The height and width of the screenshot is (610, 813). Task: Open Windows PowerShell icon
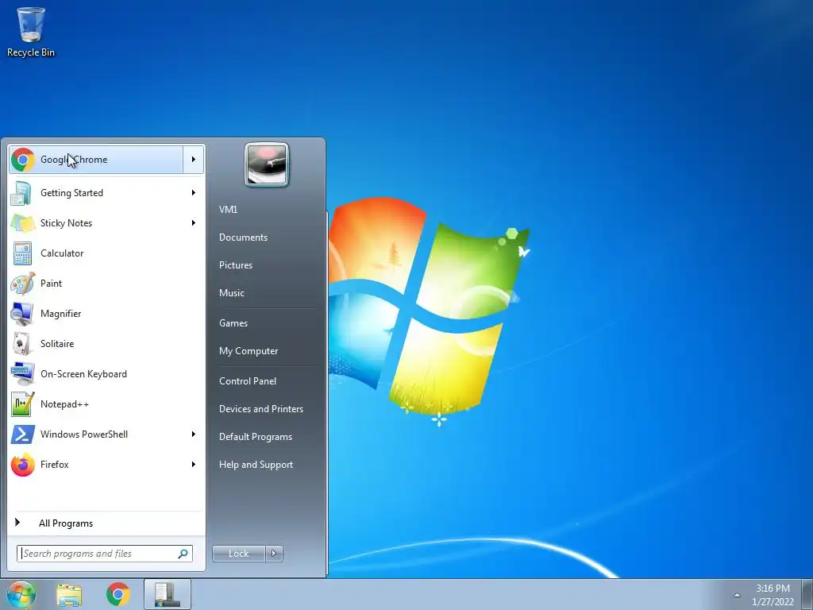21,434
